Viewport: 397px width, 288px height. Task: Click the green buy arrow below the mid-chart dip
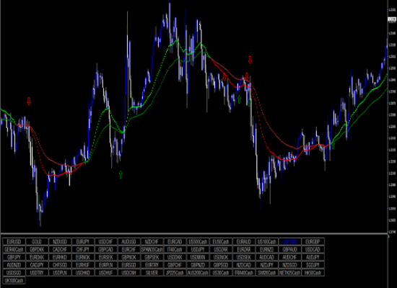pos(121,174)
